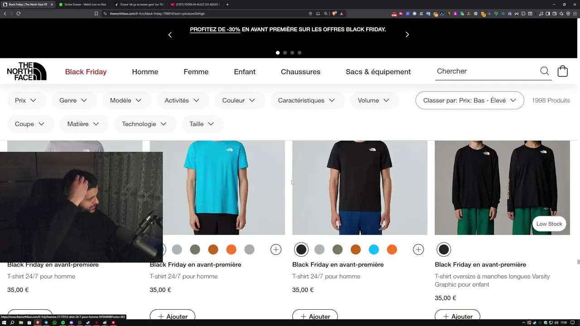Pick cyan swatch on black T-shirt card
580x326 pixels.
[374, 249]
